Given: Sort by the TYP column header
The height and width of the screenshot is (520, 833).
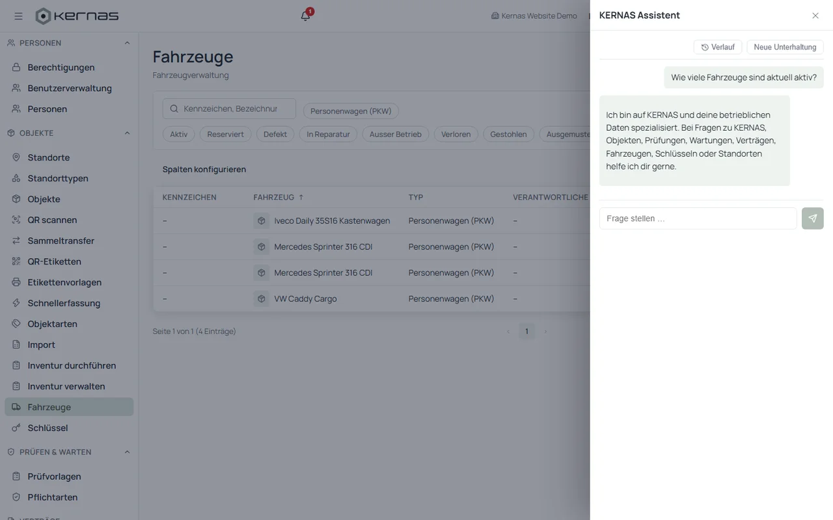Looking at the screenshot, I should (416, 197).
